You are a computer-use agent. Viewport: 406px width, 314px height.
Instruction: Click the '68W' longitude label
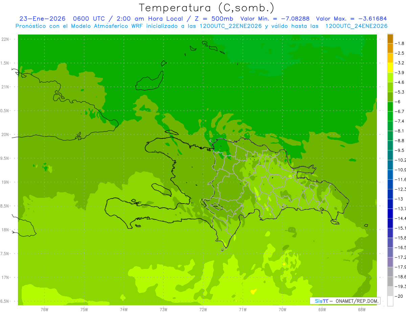pos(362,309)
